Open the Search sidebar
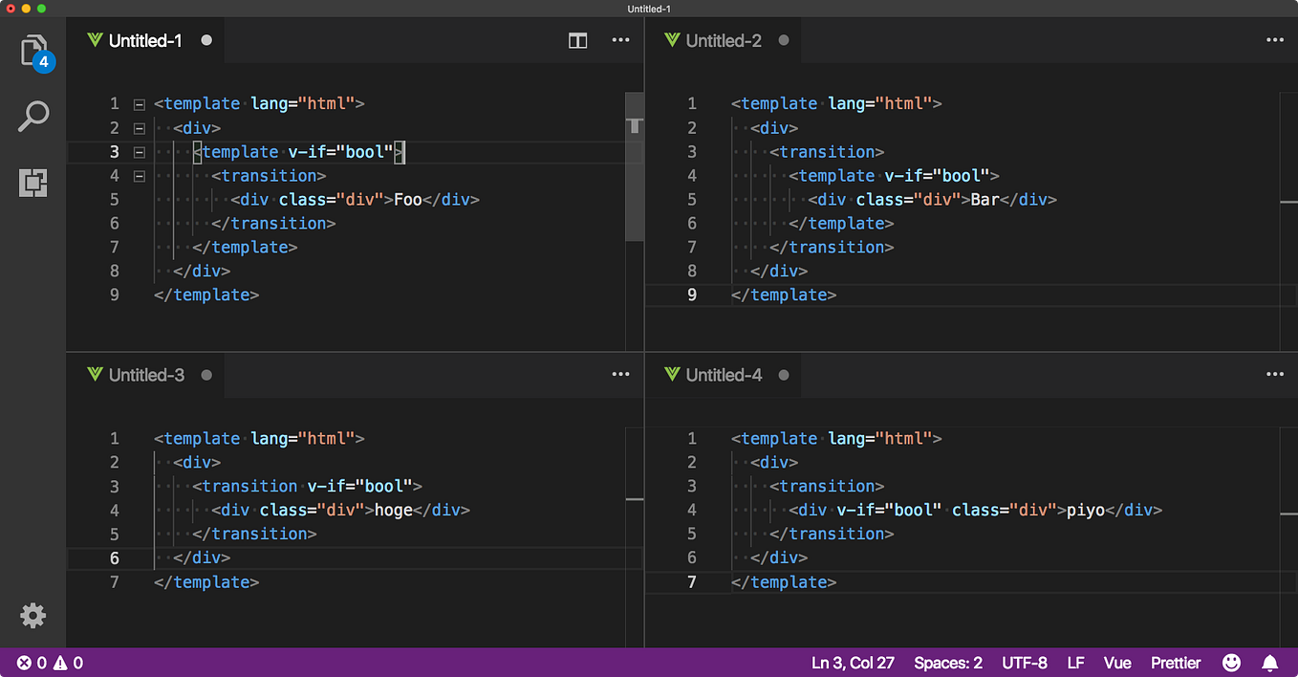Image resolution: width=1298 pixels, height=677 pixels. [32, 115]
